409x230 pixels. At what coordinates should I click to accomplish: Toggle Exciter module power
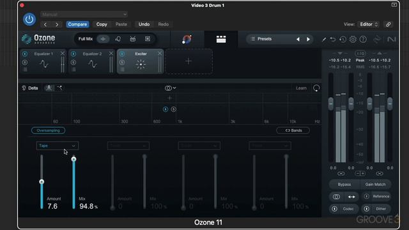point(122,54)
